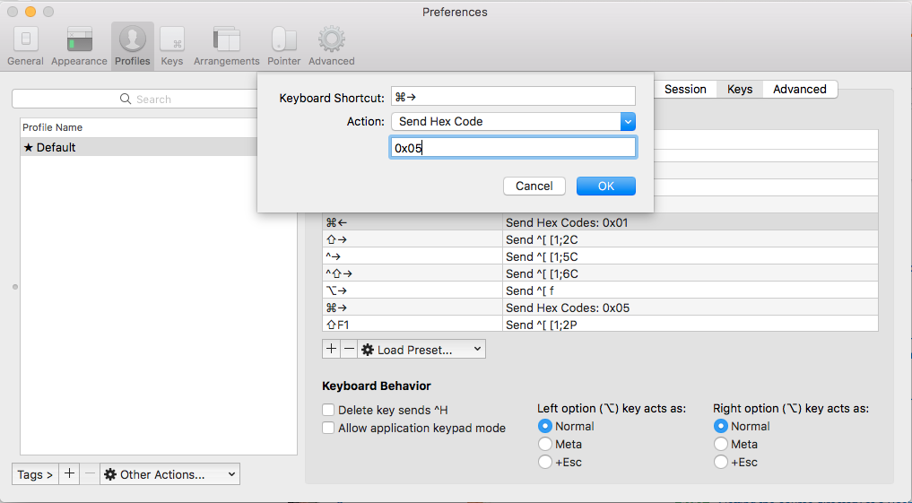This screenshot has height=503, width=912.
Task: Set right option key to +Esc
Action: point(721,463)
